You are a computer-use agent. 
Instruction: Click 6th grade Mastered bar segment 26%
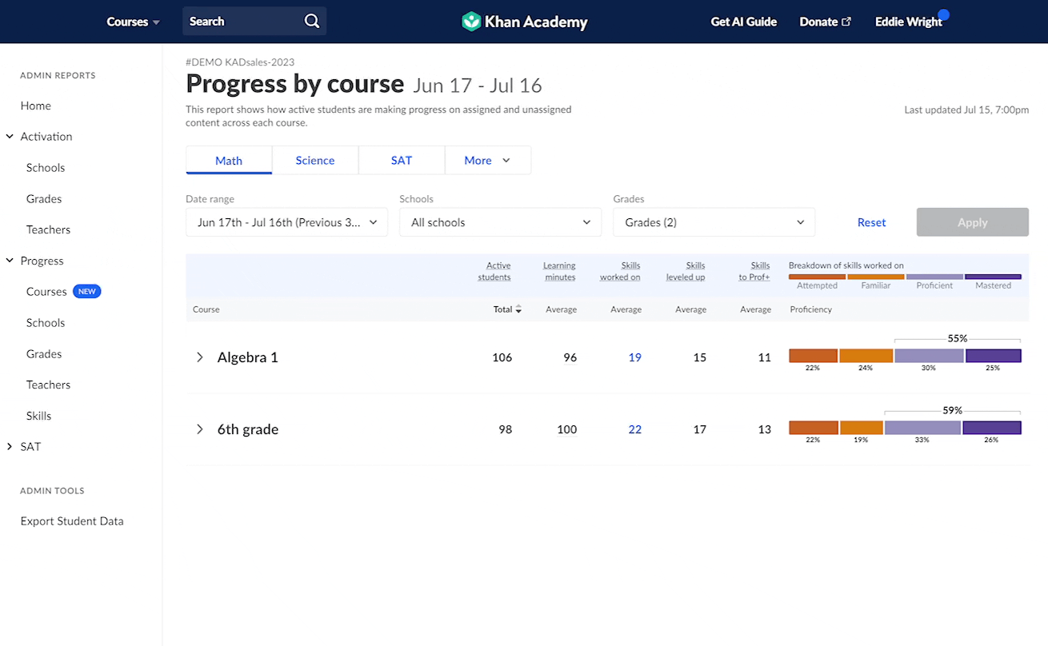992,428
